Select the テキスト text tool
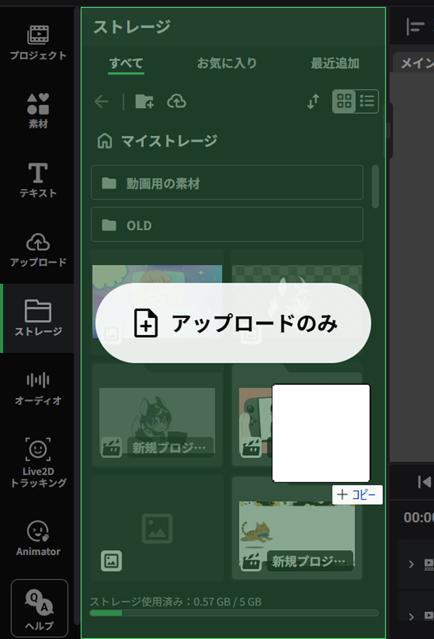434x639 pixels. point(38,180)
